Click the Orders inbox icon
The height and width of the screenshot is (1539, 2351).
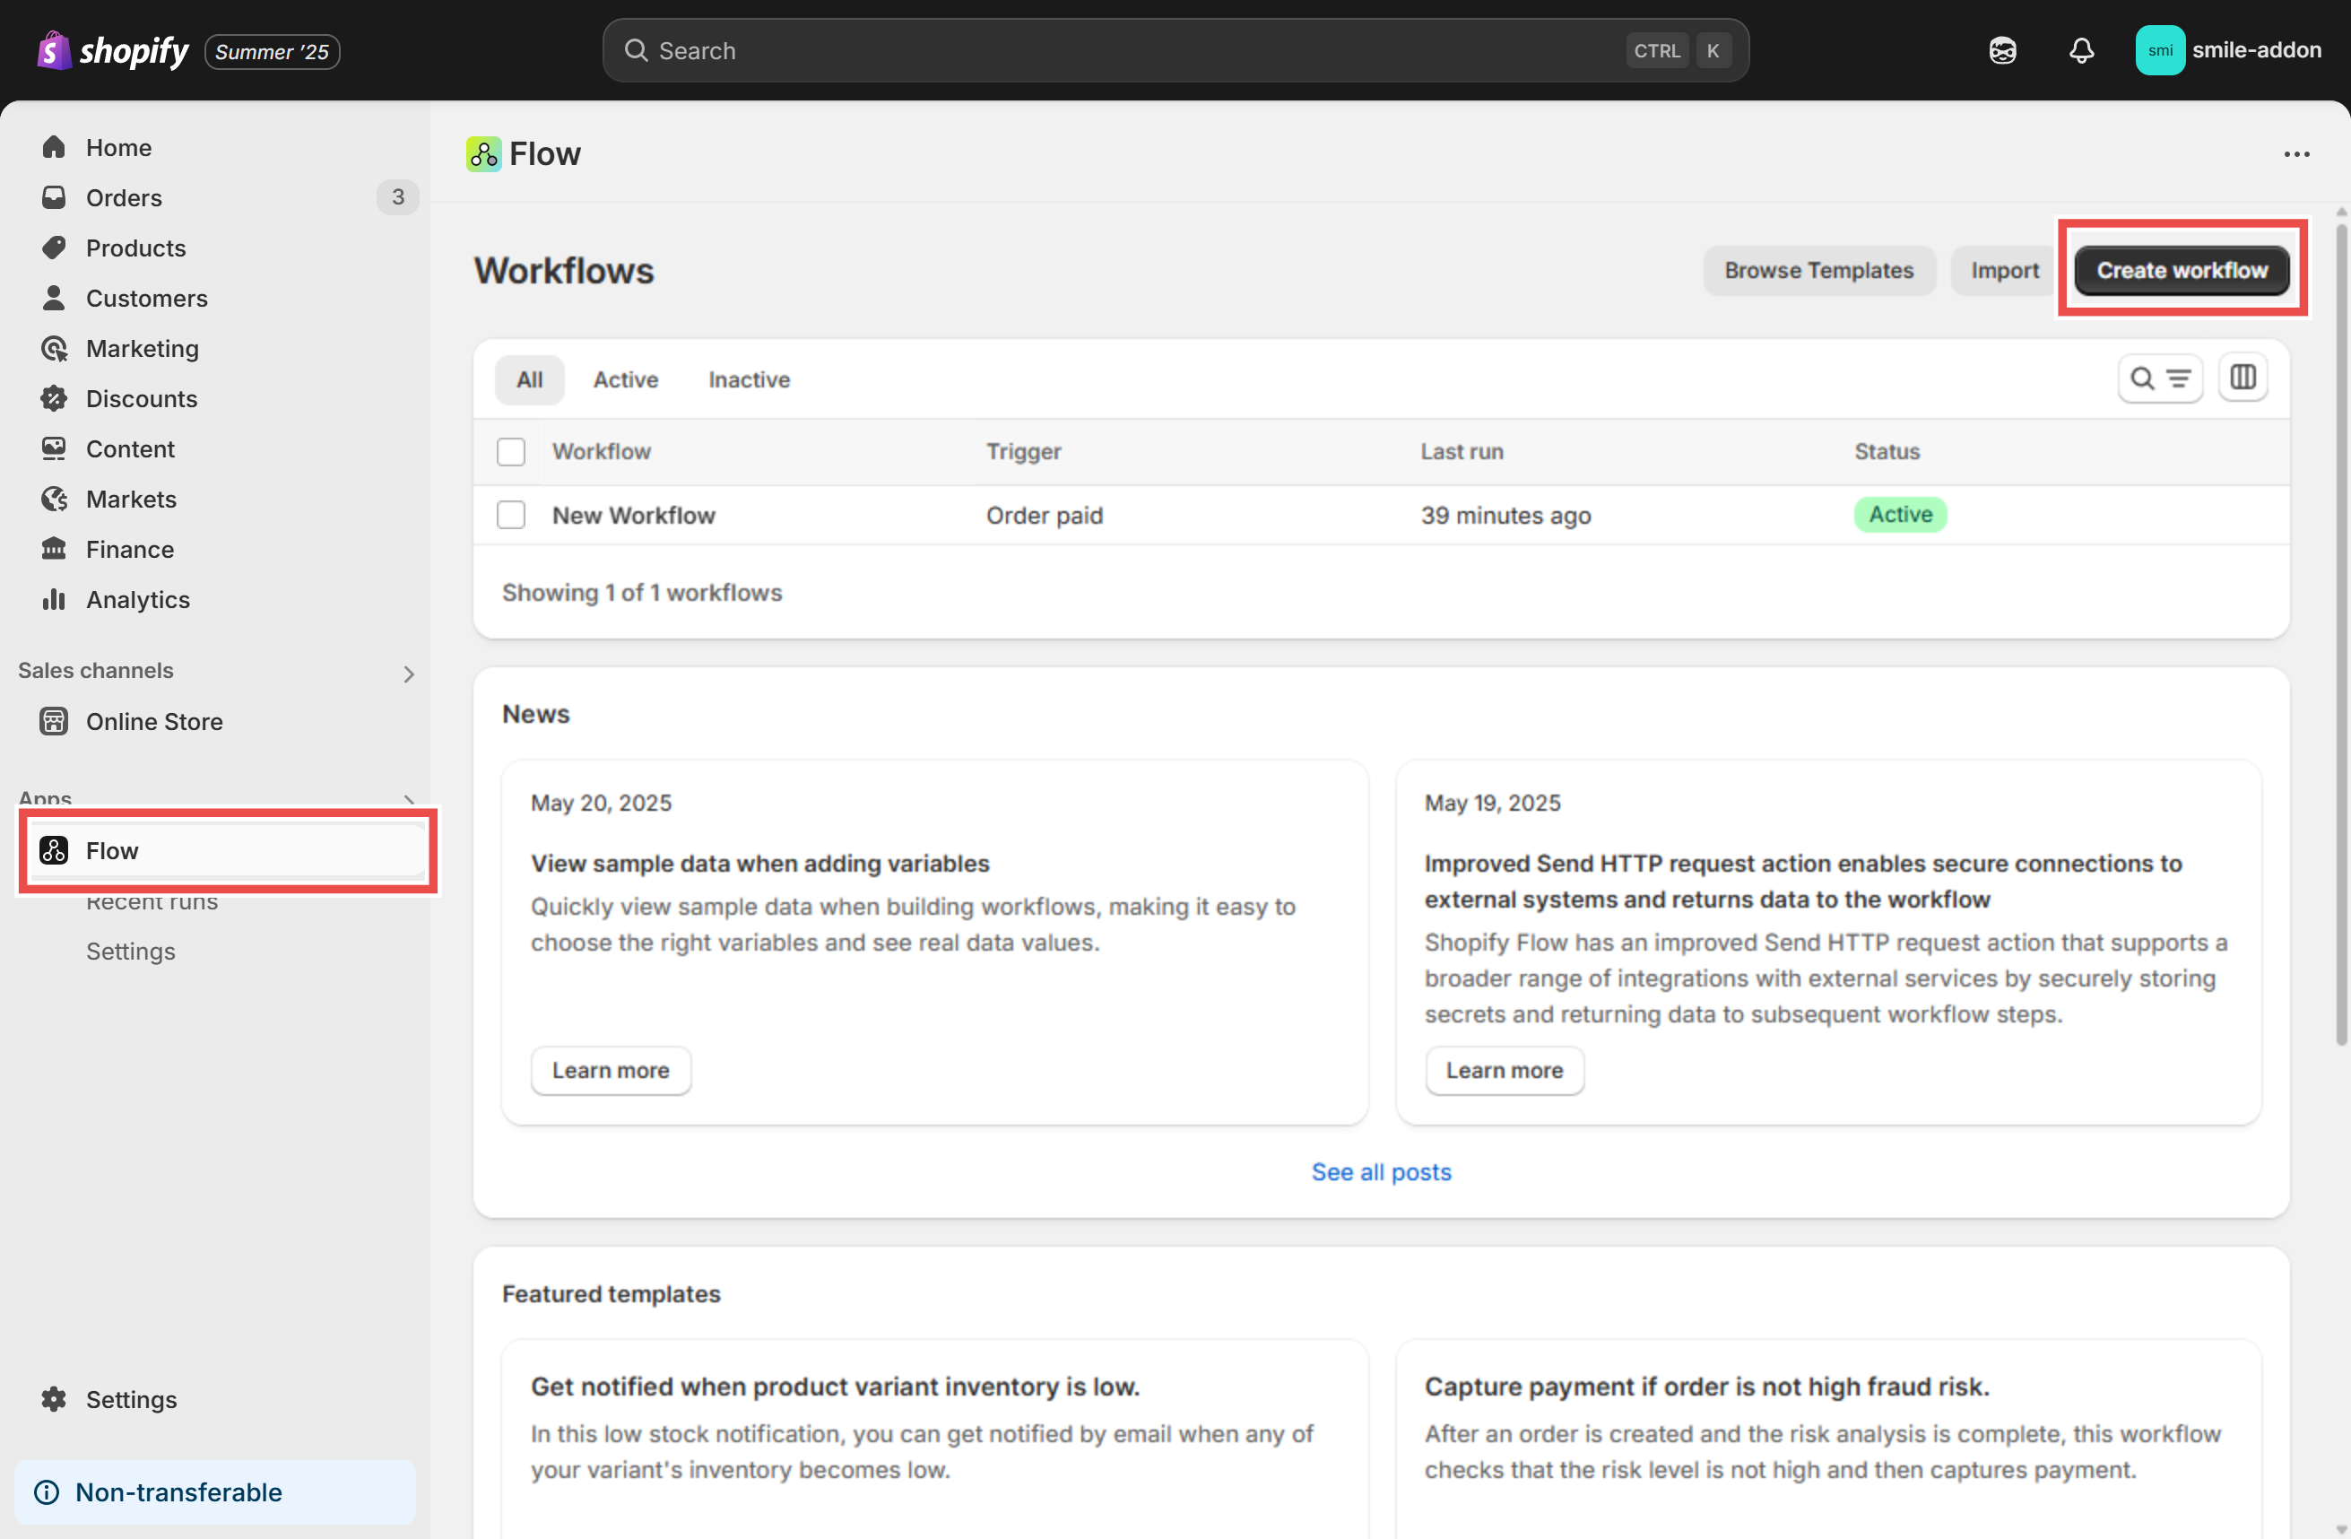pyautogui.click(x=53, y=197)
